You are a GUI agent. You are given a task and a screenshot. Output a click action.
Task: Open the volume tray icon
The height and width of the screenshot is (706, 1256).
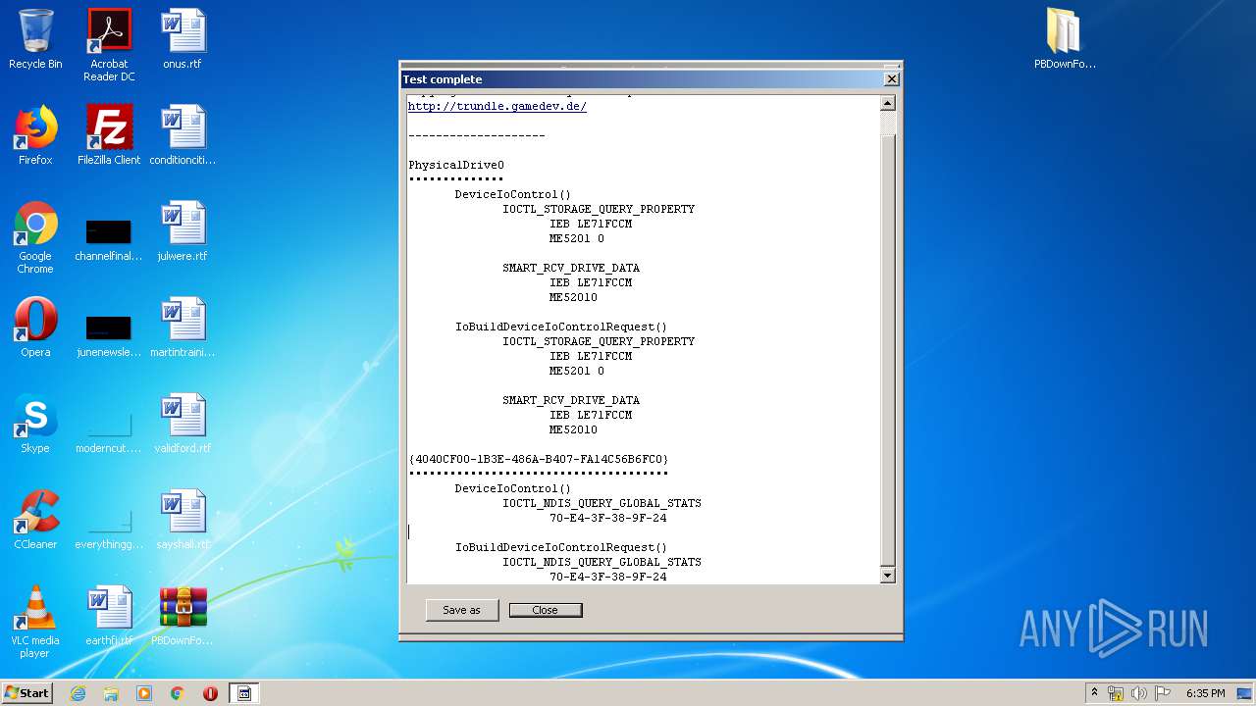[x=1139, y=693]
